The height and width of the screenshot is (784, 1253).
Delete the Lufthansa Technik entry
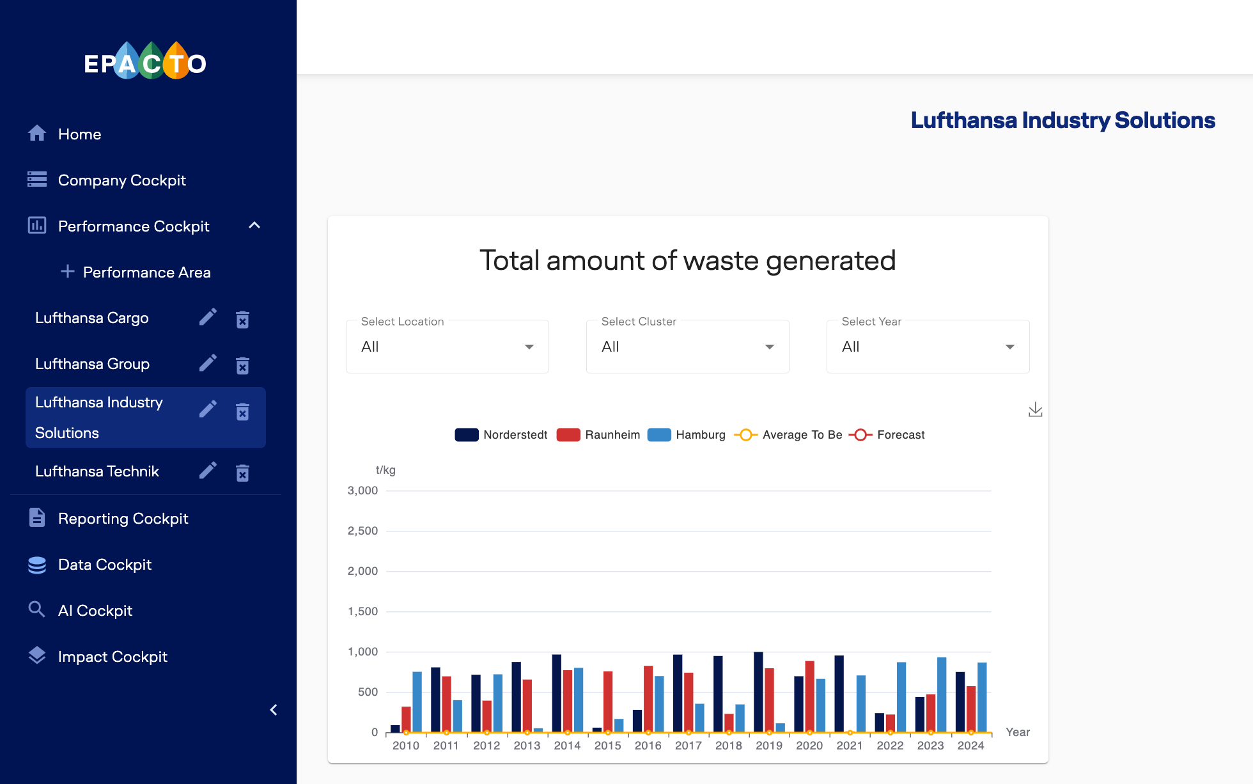coord(242,473)
